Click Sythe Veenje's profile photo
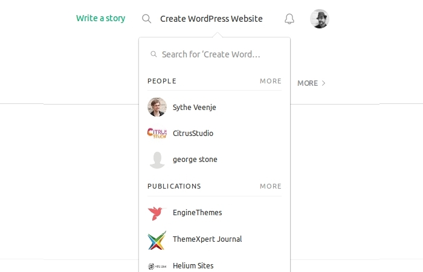The height and width of the screenshot is (272, 423). [x=157, y=107]
